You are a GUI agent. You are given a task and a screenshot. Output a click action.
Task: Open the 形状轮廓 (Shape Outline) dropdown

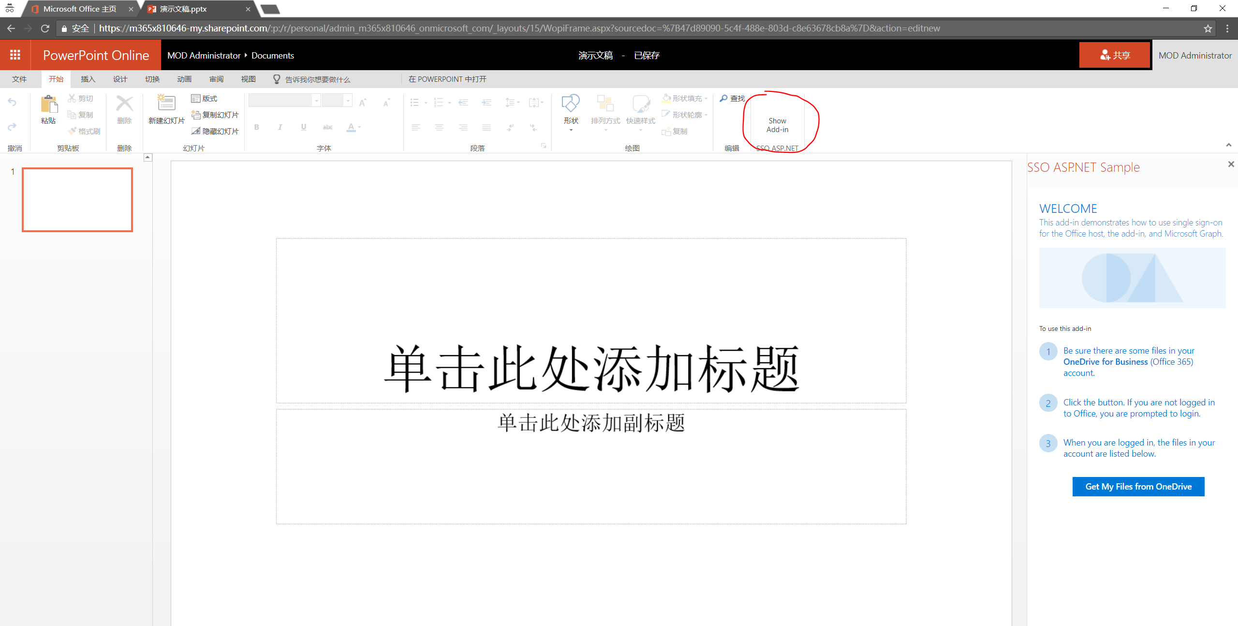(x=706, y=115)
